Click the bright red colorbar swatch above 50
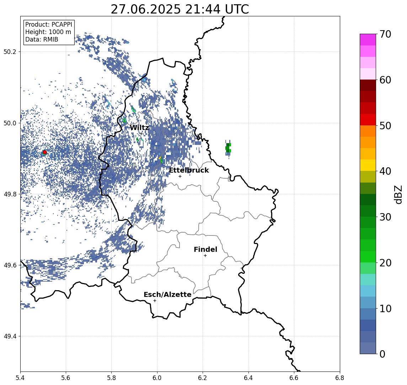 coord(368,120)
